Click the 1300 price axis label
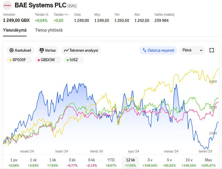The height and width of the screenshot is (169, 222). [x=213, y=107]
